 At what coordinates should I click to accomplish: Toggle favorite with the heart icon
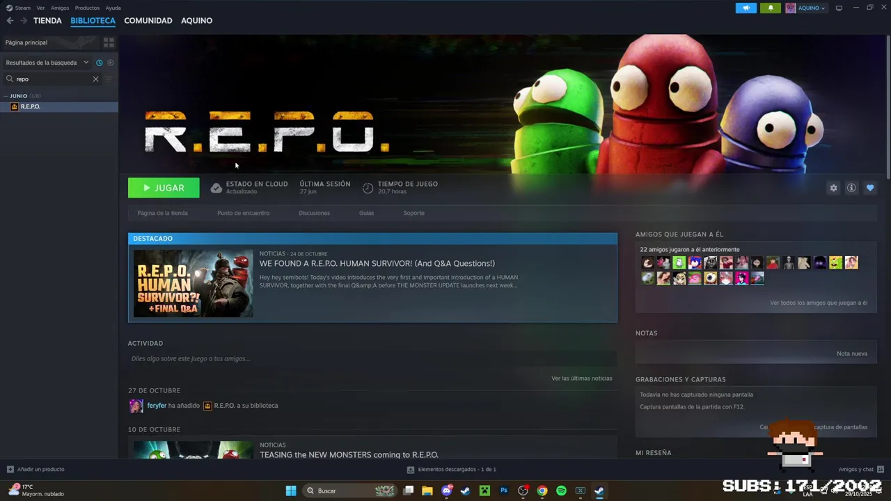(x=870, y=188)
